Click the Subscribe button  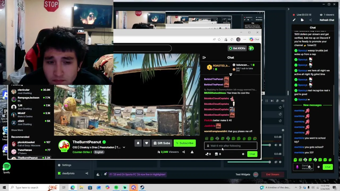click(x=185, y=143)
